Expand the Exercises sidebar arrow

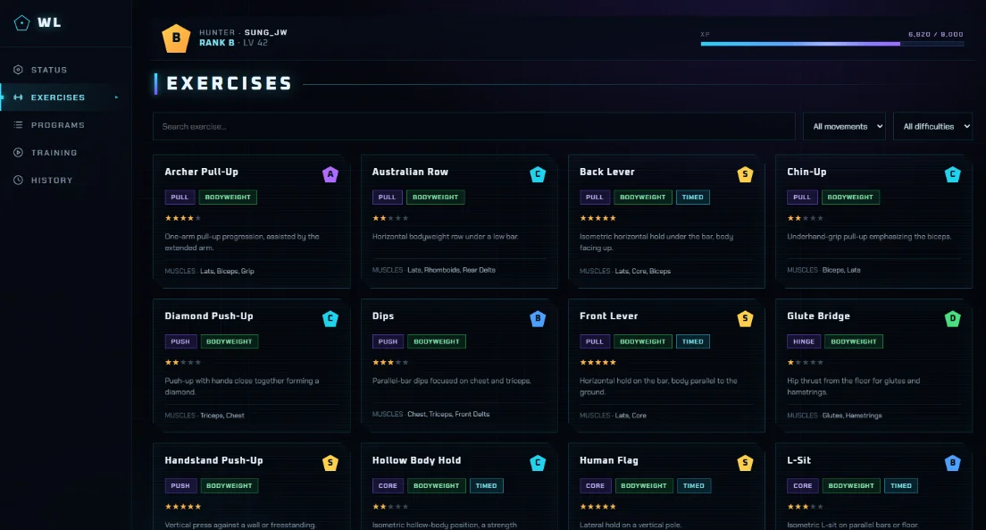click(116, 97)
